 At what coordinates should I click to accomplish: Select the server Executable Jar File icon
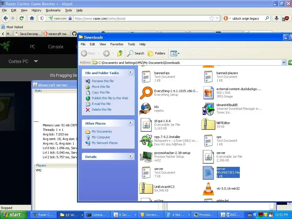coord(208,157)
